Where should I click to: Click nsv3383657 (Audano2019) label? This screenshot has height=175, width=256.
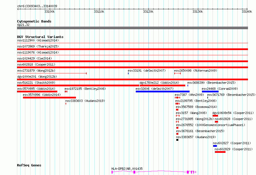click(196, 137)
